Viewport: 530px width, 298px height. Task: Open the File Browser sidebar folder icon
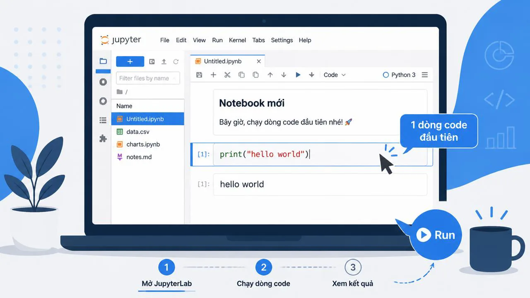pyautogui.click(x=103, y=61)
